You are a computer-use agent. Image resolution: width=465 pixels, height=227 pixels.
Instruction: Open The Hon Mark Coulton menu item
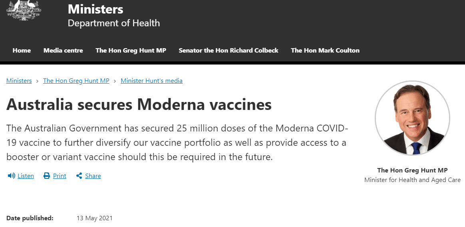[x=325, y=51]
